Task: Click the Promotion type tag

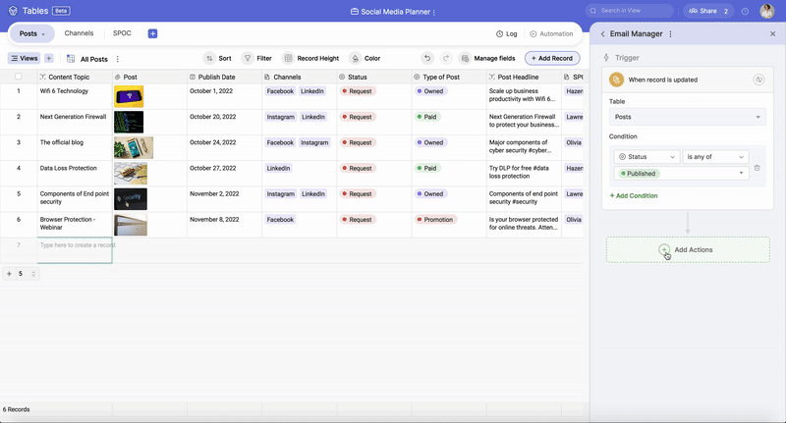Action: tap(434, 219)
